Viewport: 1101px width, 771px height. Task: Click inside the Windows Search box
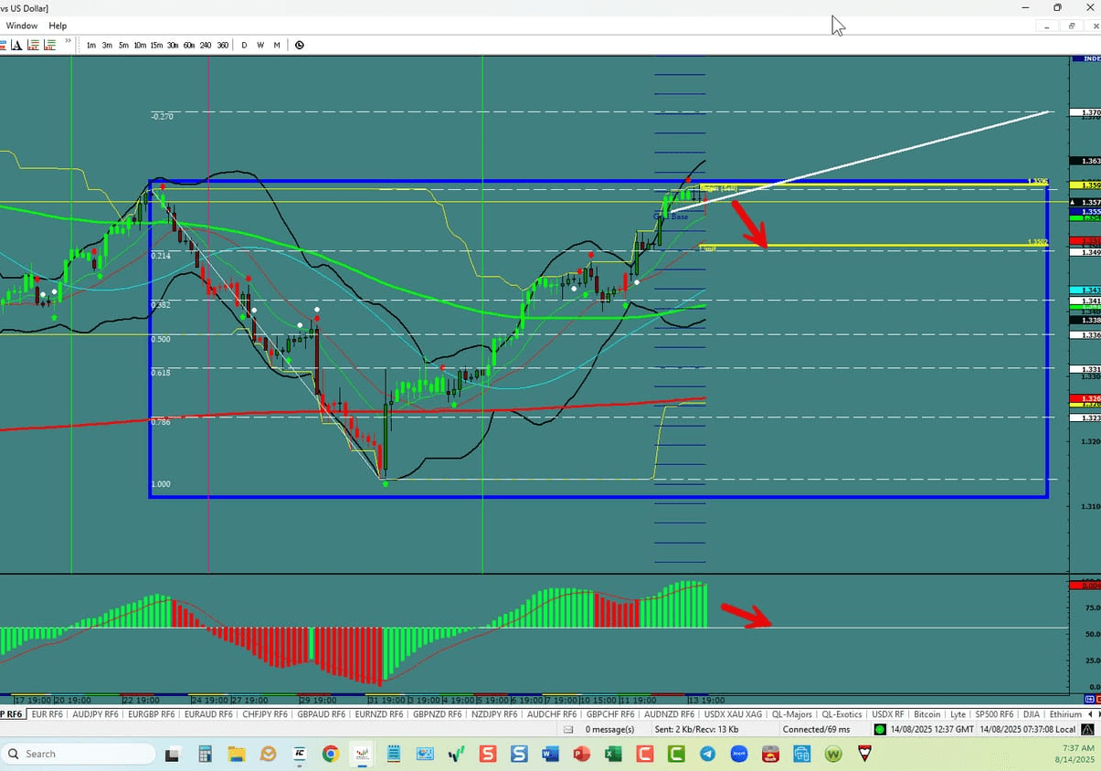point(78,754)
